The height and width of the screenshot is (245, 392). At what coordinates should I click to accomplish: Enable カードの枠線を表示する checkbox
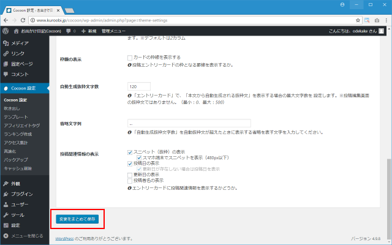click(x=130, y=58)
